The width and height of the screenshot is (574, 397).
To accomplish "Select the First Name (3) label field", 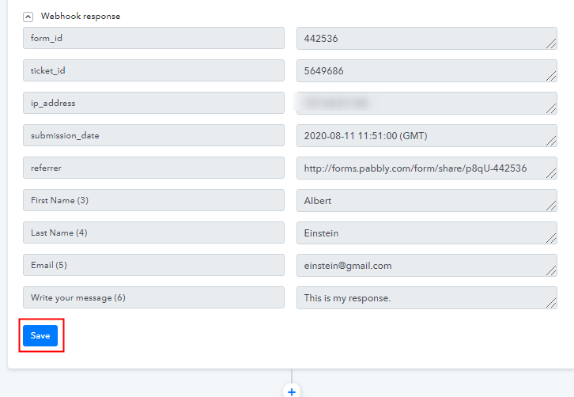I will 153,200.
